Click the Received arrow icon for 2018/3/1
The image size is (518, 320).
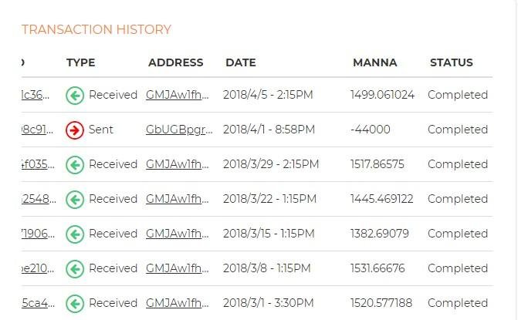(x=75, y=303)
